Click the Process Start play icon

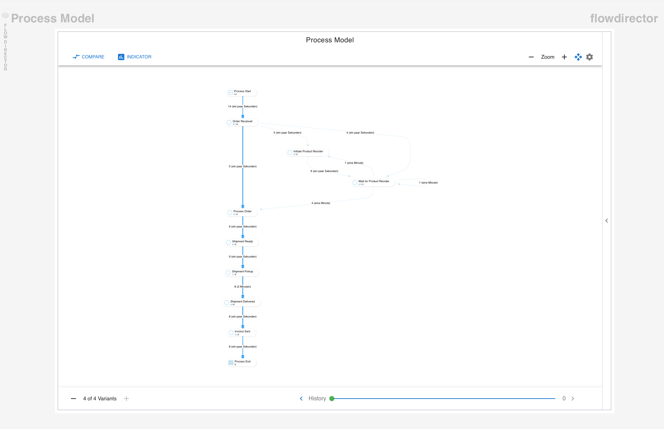pyautogui.click(x=230, y=92)
